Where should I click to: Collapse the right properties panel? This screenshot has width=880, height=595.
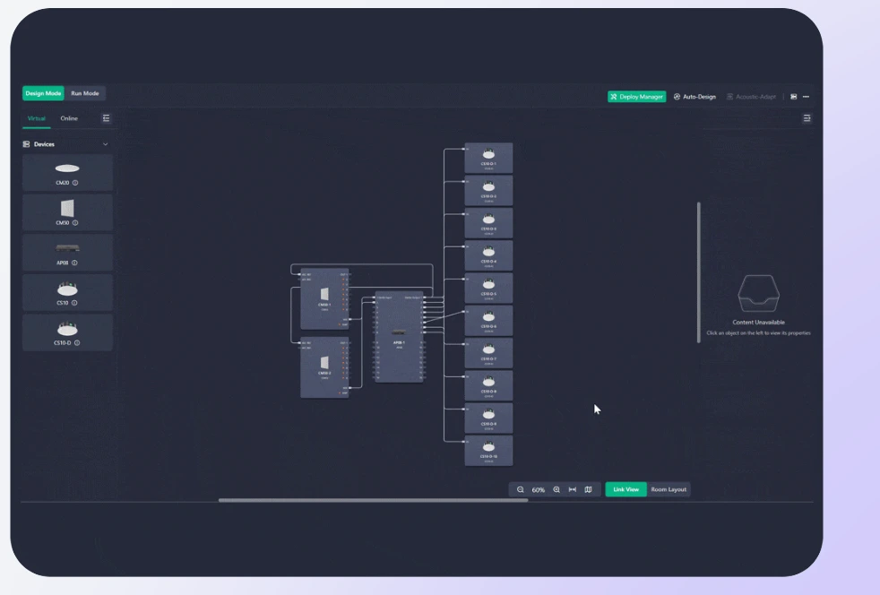[x=807, y=118]
